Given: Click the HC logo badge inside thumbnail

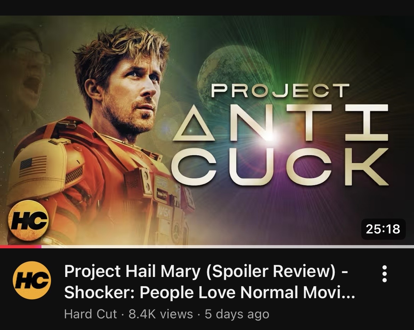Looking at the screenshot, I should coord(28,220).
